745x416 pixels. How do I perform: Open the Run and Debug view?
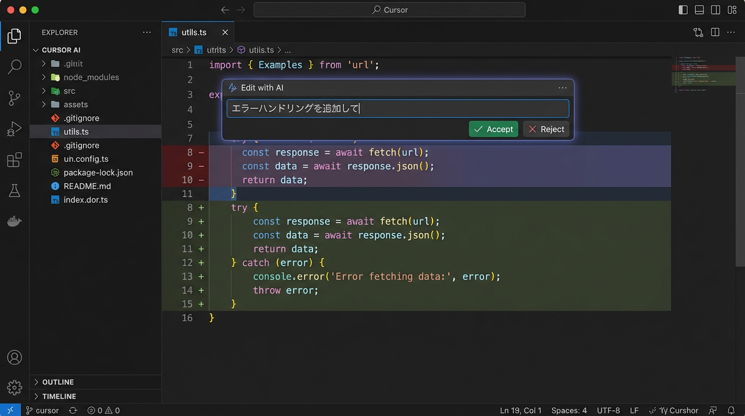tap(15, 129)
